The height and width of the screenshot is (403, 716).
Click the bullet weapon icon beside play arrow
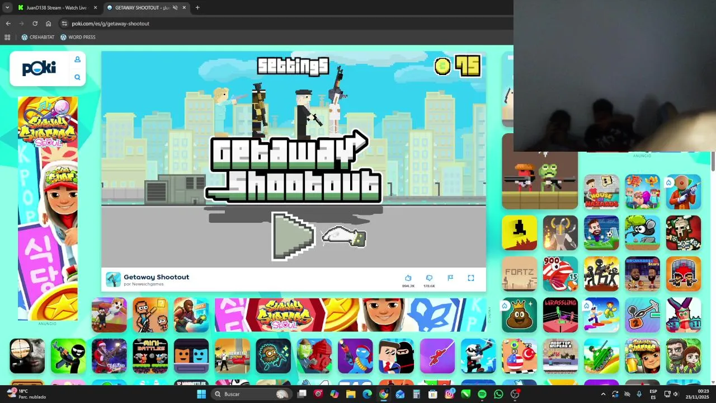pos(345,237)
